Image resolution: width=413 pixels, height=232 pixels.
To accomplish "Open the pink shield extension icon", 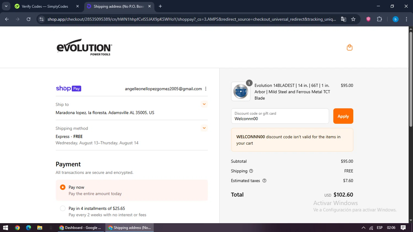I will [368, 19].
